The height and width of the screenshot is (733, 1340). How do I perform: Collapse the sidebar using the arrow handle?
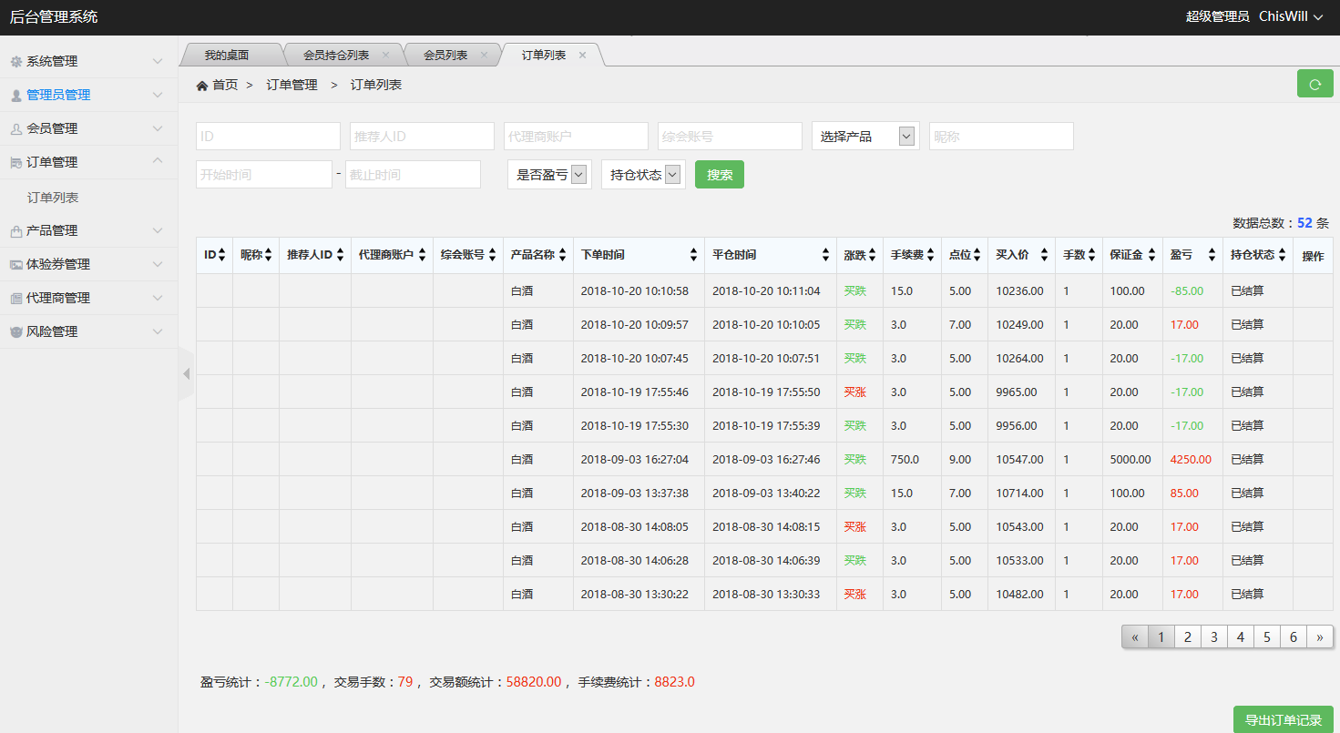186,373
